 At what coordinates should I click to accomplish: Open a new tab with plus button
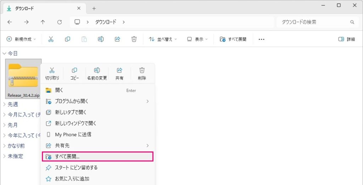pos(94,8)
